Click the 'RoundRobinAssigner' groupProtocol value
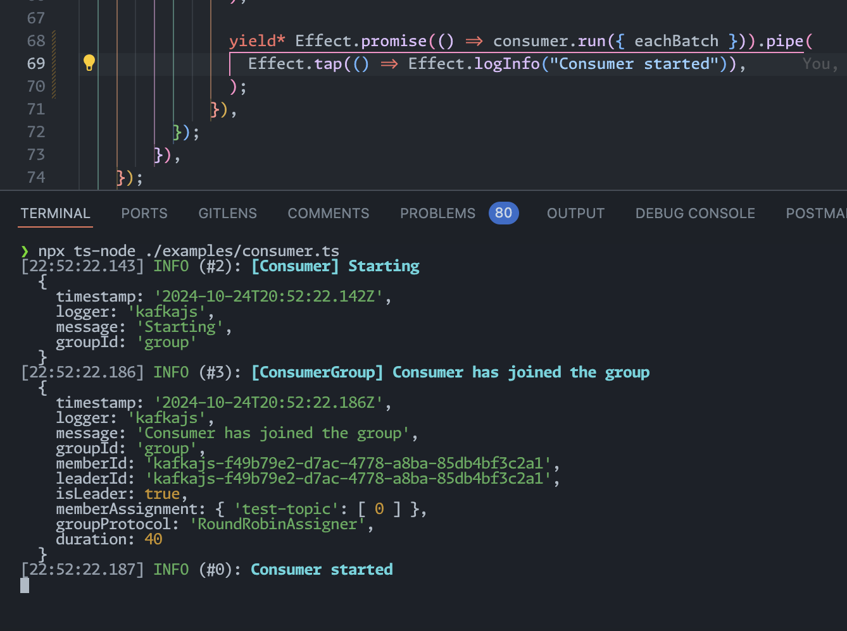The image size is (847, 631). point(277,524)
